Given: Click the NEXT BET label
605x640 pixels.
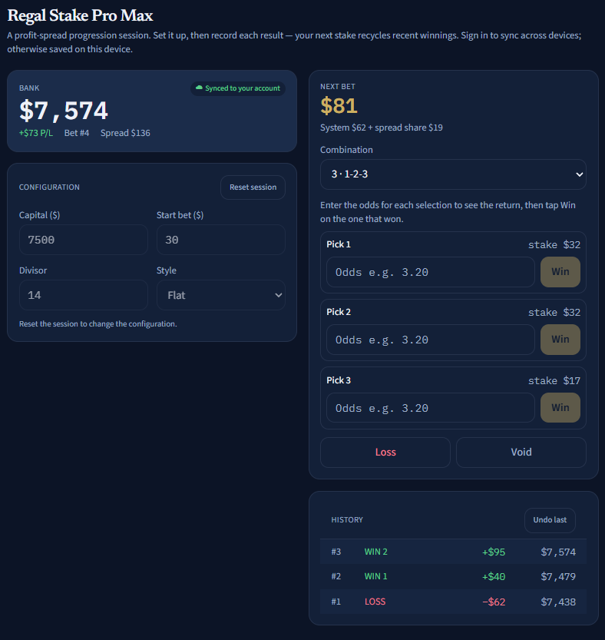Looking at the screenshot, I should [337, 87].
